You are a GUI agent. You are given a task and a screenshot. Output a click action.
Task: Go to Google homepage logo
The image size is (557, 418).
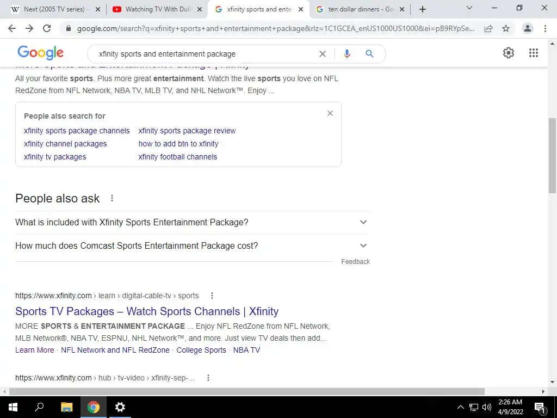(x=40, y=53)
